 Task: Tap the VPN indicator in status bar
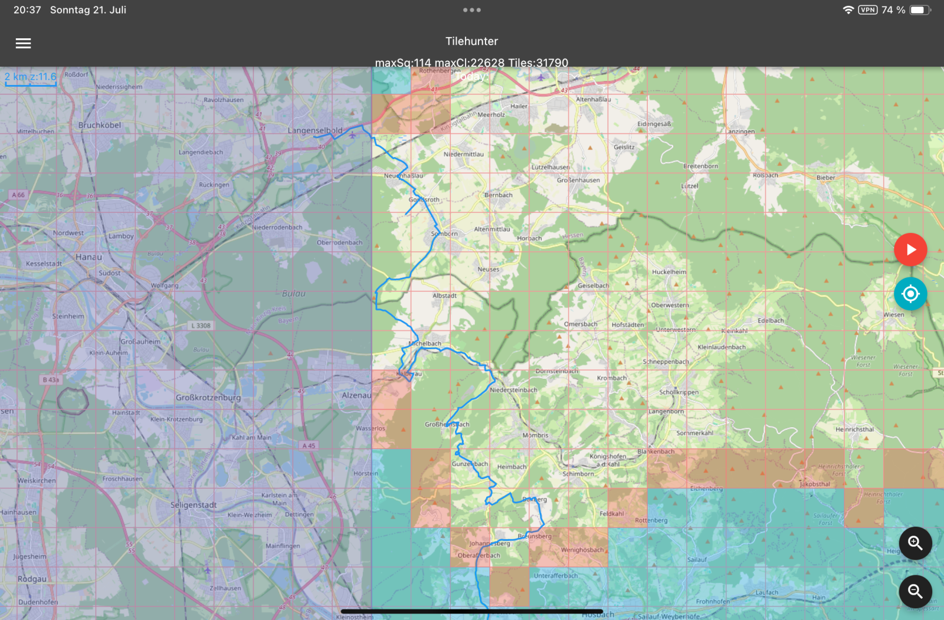pyautogui.click(x=867, y=10)
